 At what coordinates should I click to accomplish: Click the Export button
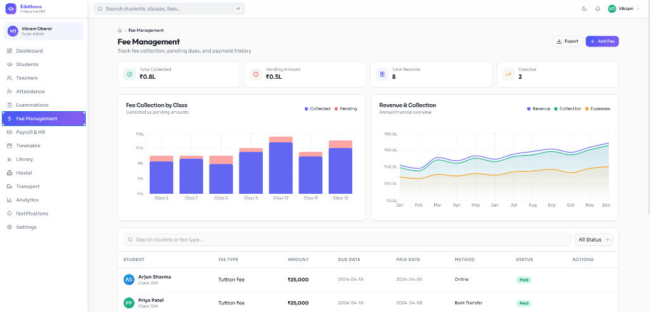pos(567,41)
